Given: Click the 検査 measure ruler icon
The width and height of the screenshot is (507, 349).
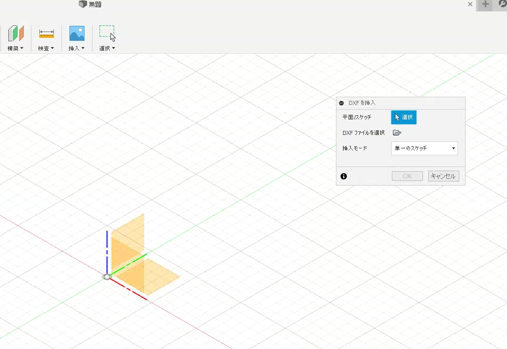Looking at the screenshot, I should [x=47, y=34].
